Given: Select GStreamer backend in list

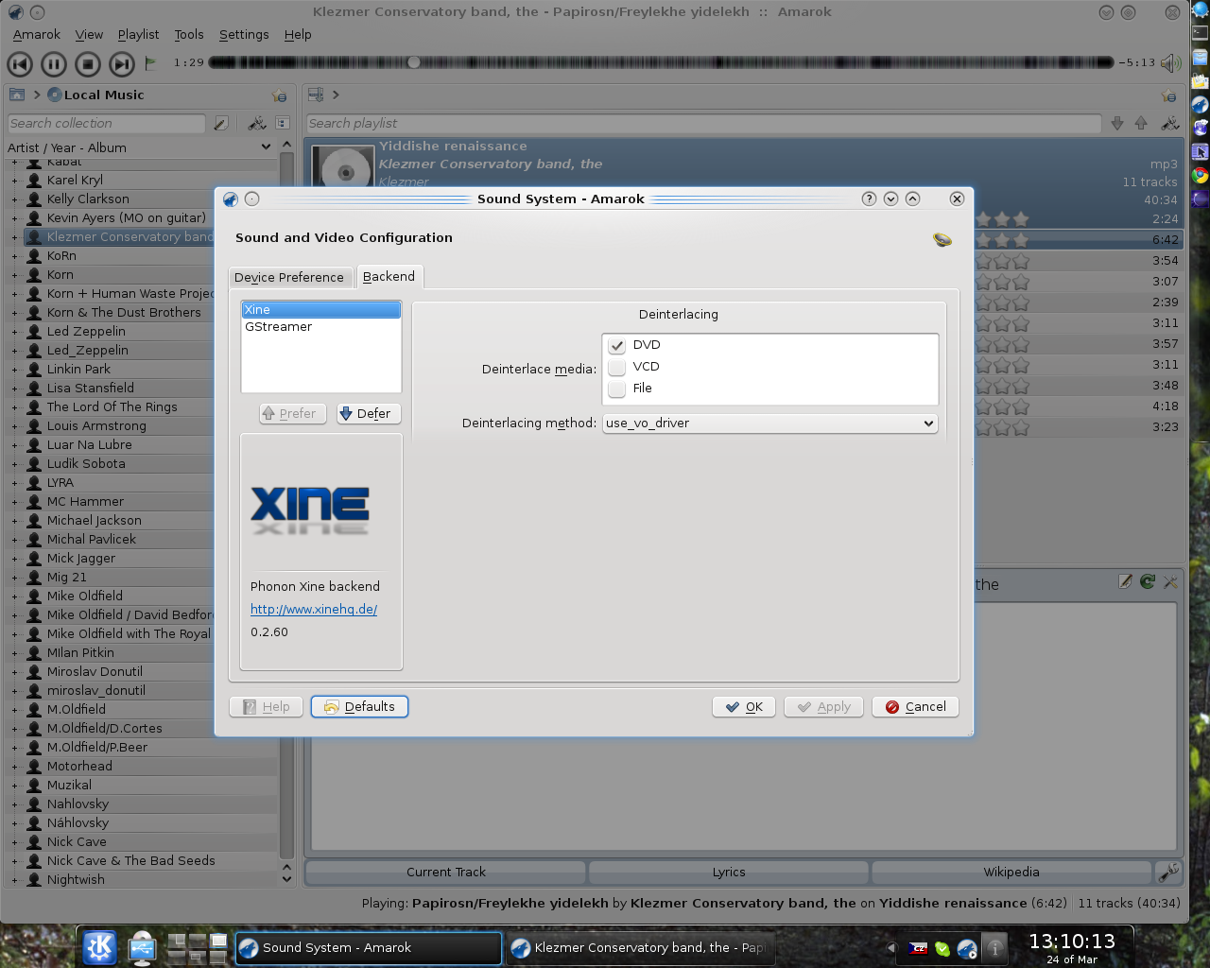Looking at the screenshot, I should tap(321, 327).
